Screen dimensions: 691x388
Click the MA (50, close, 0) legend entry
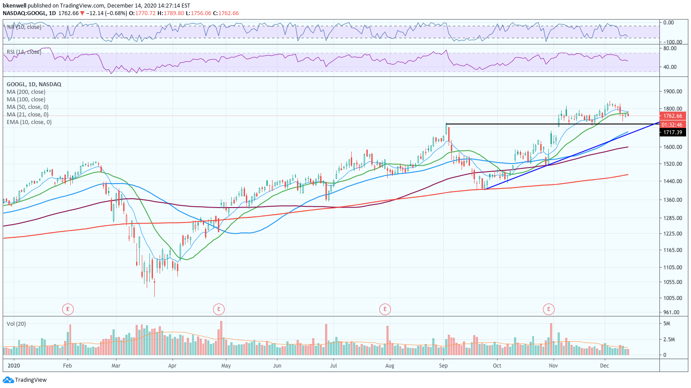pos(28,107)
